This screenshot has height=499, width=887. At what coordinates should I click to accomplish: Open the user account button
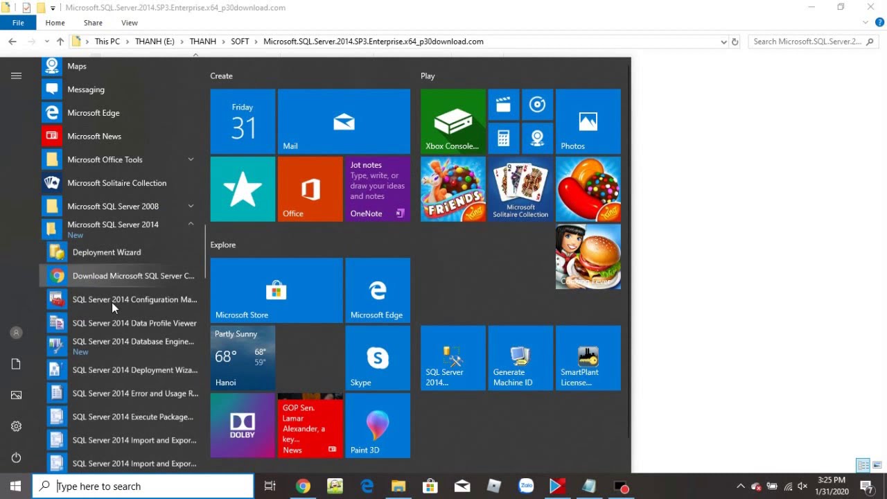click(16, 333)
